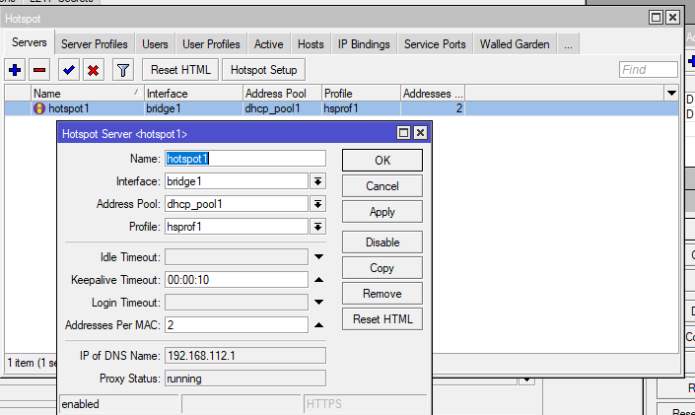Open the column list dropdown arrow
This screenshot has width=695, height=415.
point(670,93)
